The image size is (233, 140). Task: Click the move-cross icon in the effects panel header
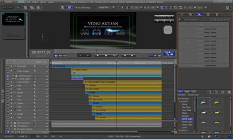tap(210, 92)
